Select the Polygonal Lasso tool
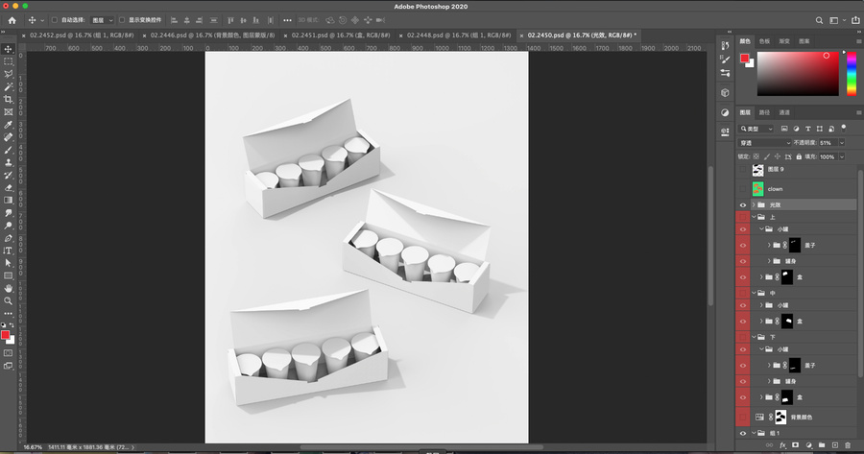 pos(9,74)
